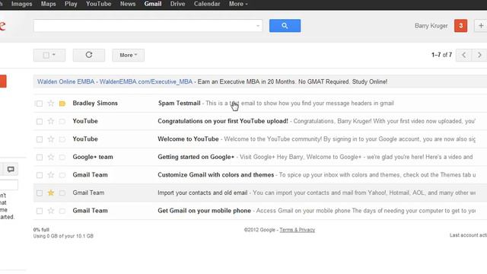Screen dimensions: 487x274
Task: Click the blue search magnifier button
Action: tap(285, 26)
